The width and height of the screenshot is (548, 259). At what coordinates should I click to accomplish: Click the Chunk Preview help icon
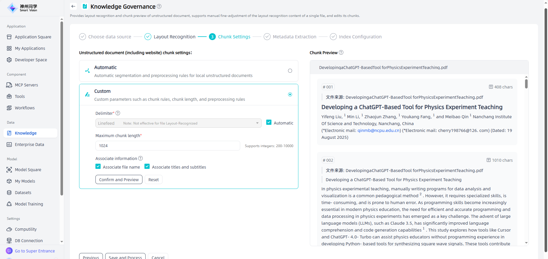point(341,52)
